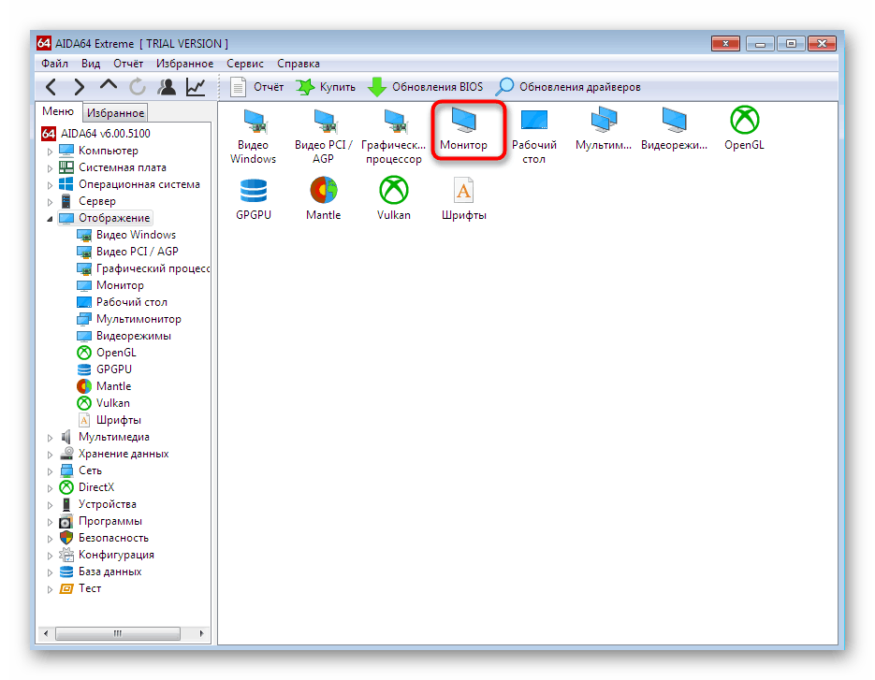Viewport: 875px width, 680px height.
Task: Expand the Компьютер tree node
Action: [x=50, y=152]
